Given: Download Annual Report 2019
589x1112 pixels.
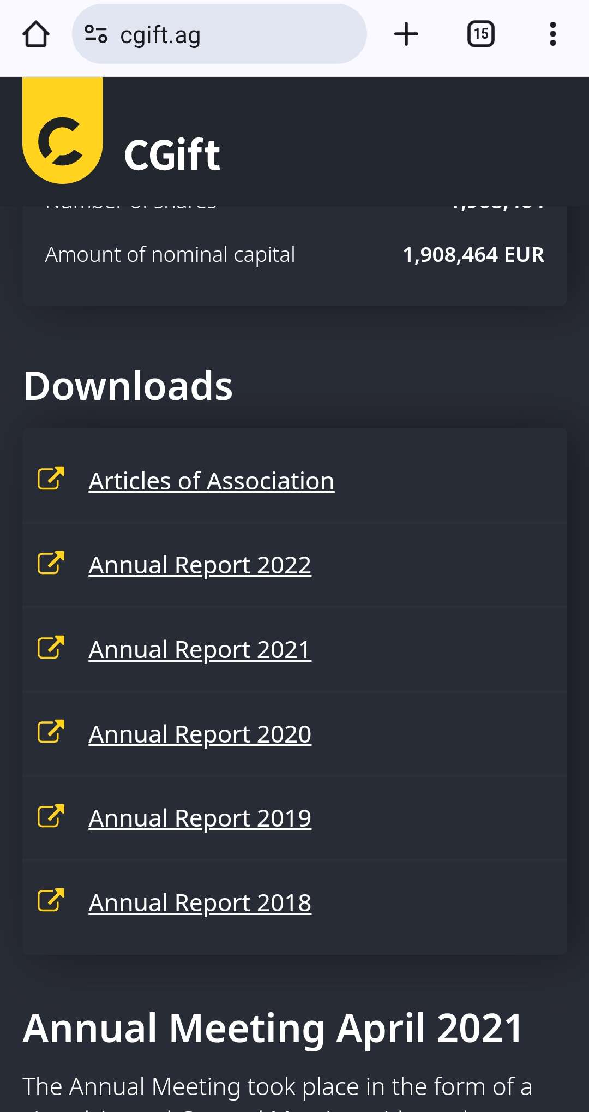Looking at the screenshot, I should [x=200, y=818].
